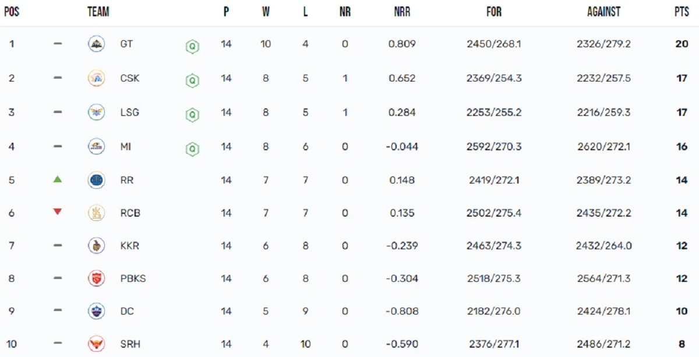The height and width of the screenshot is (357, 699).
Task: Click the Gujarat Titans team logo
Action: (x=96, y=44)
